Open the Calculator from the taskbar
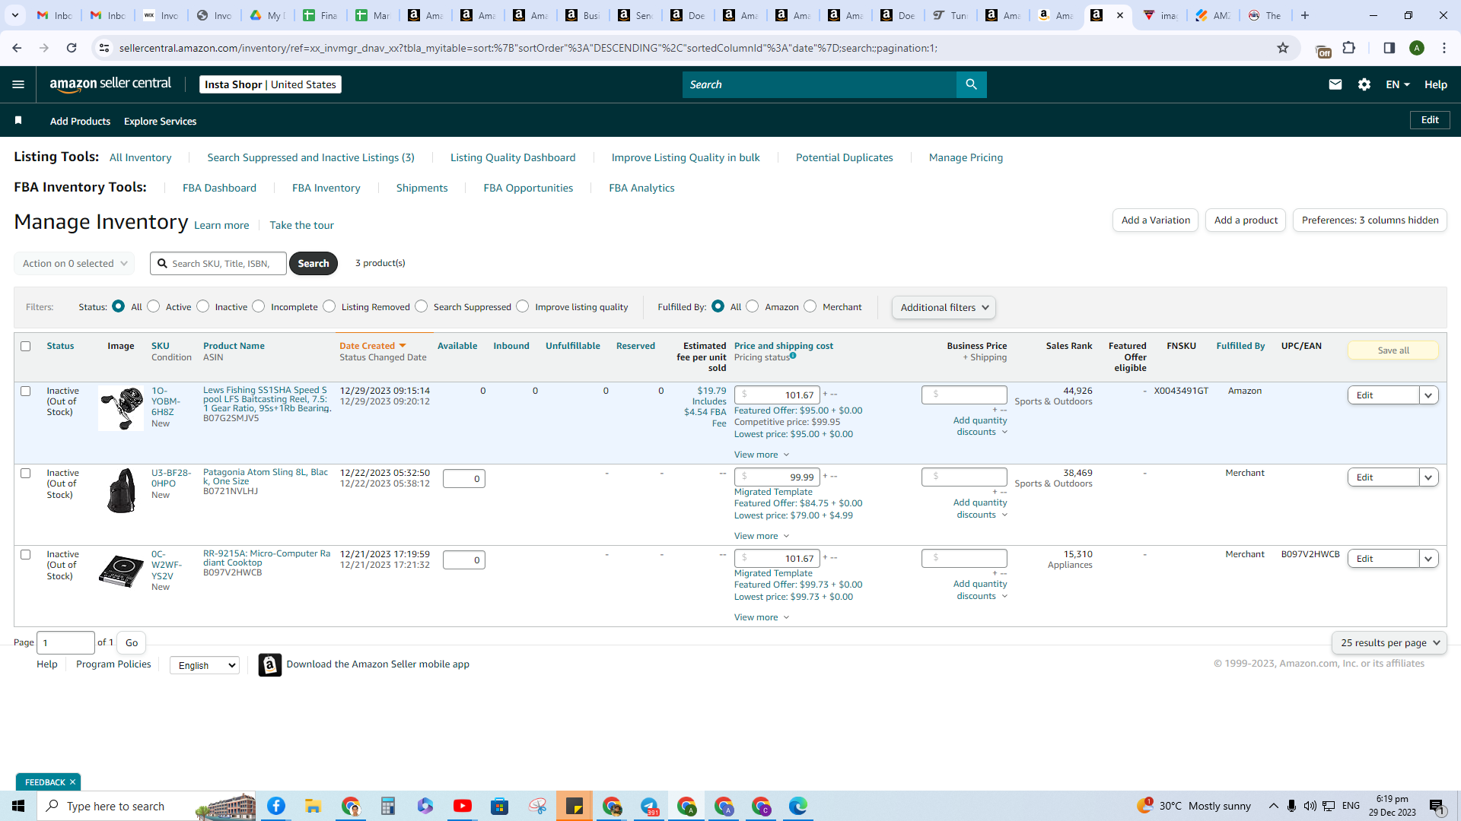Screen dimensions: 1461x821 (x=388, y=806)
